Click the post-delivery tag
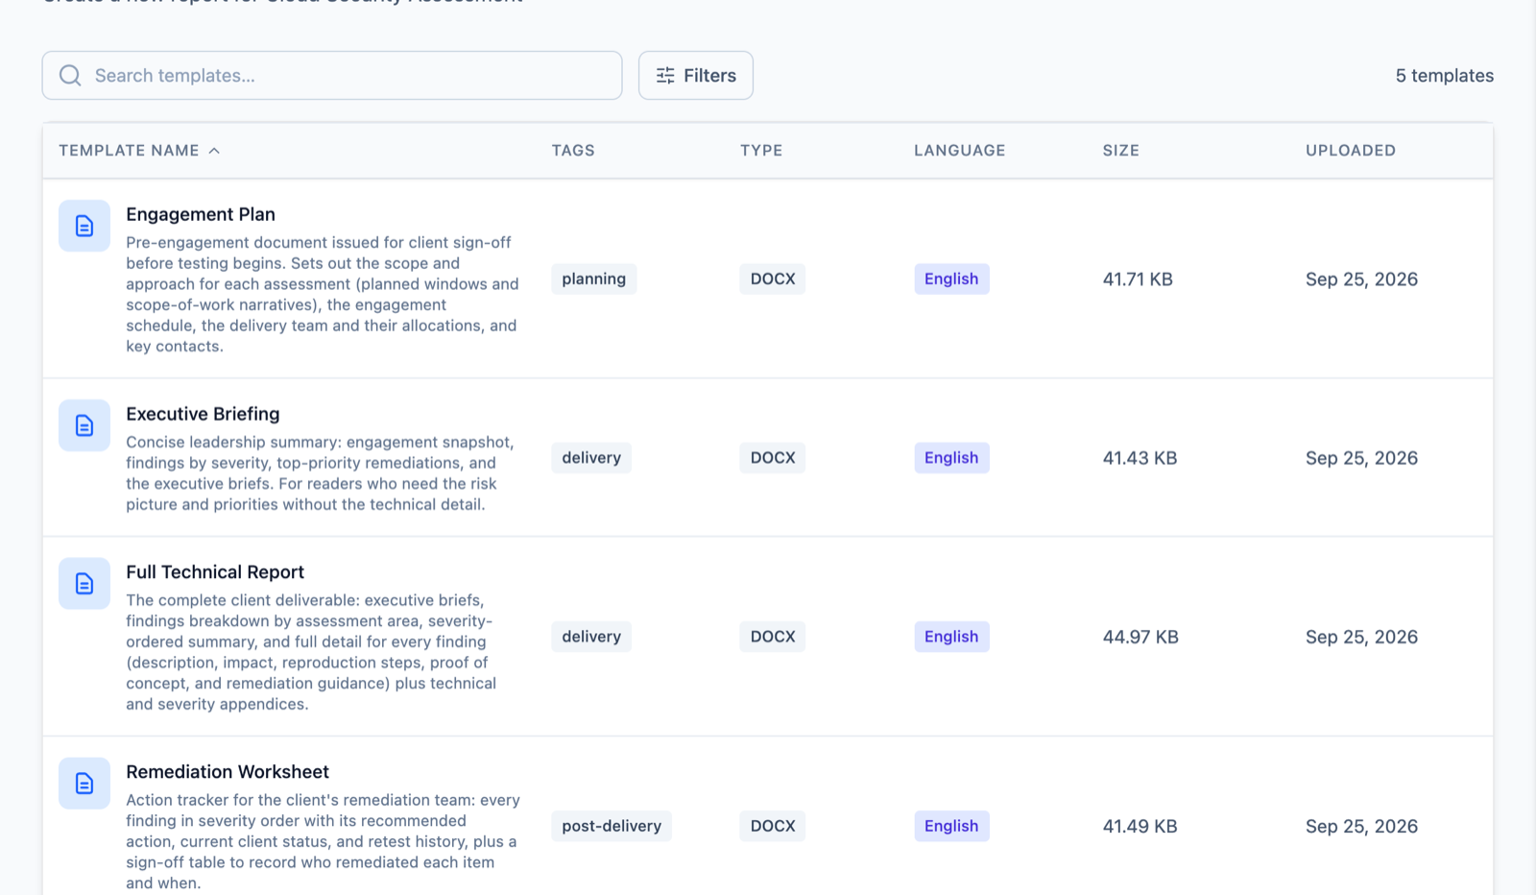The image size is (1536, 895). [612, 825]
